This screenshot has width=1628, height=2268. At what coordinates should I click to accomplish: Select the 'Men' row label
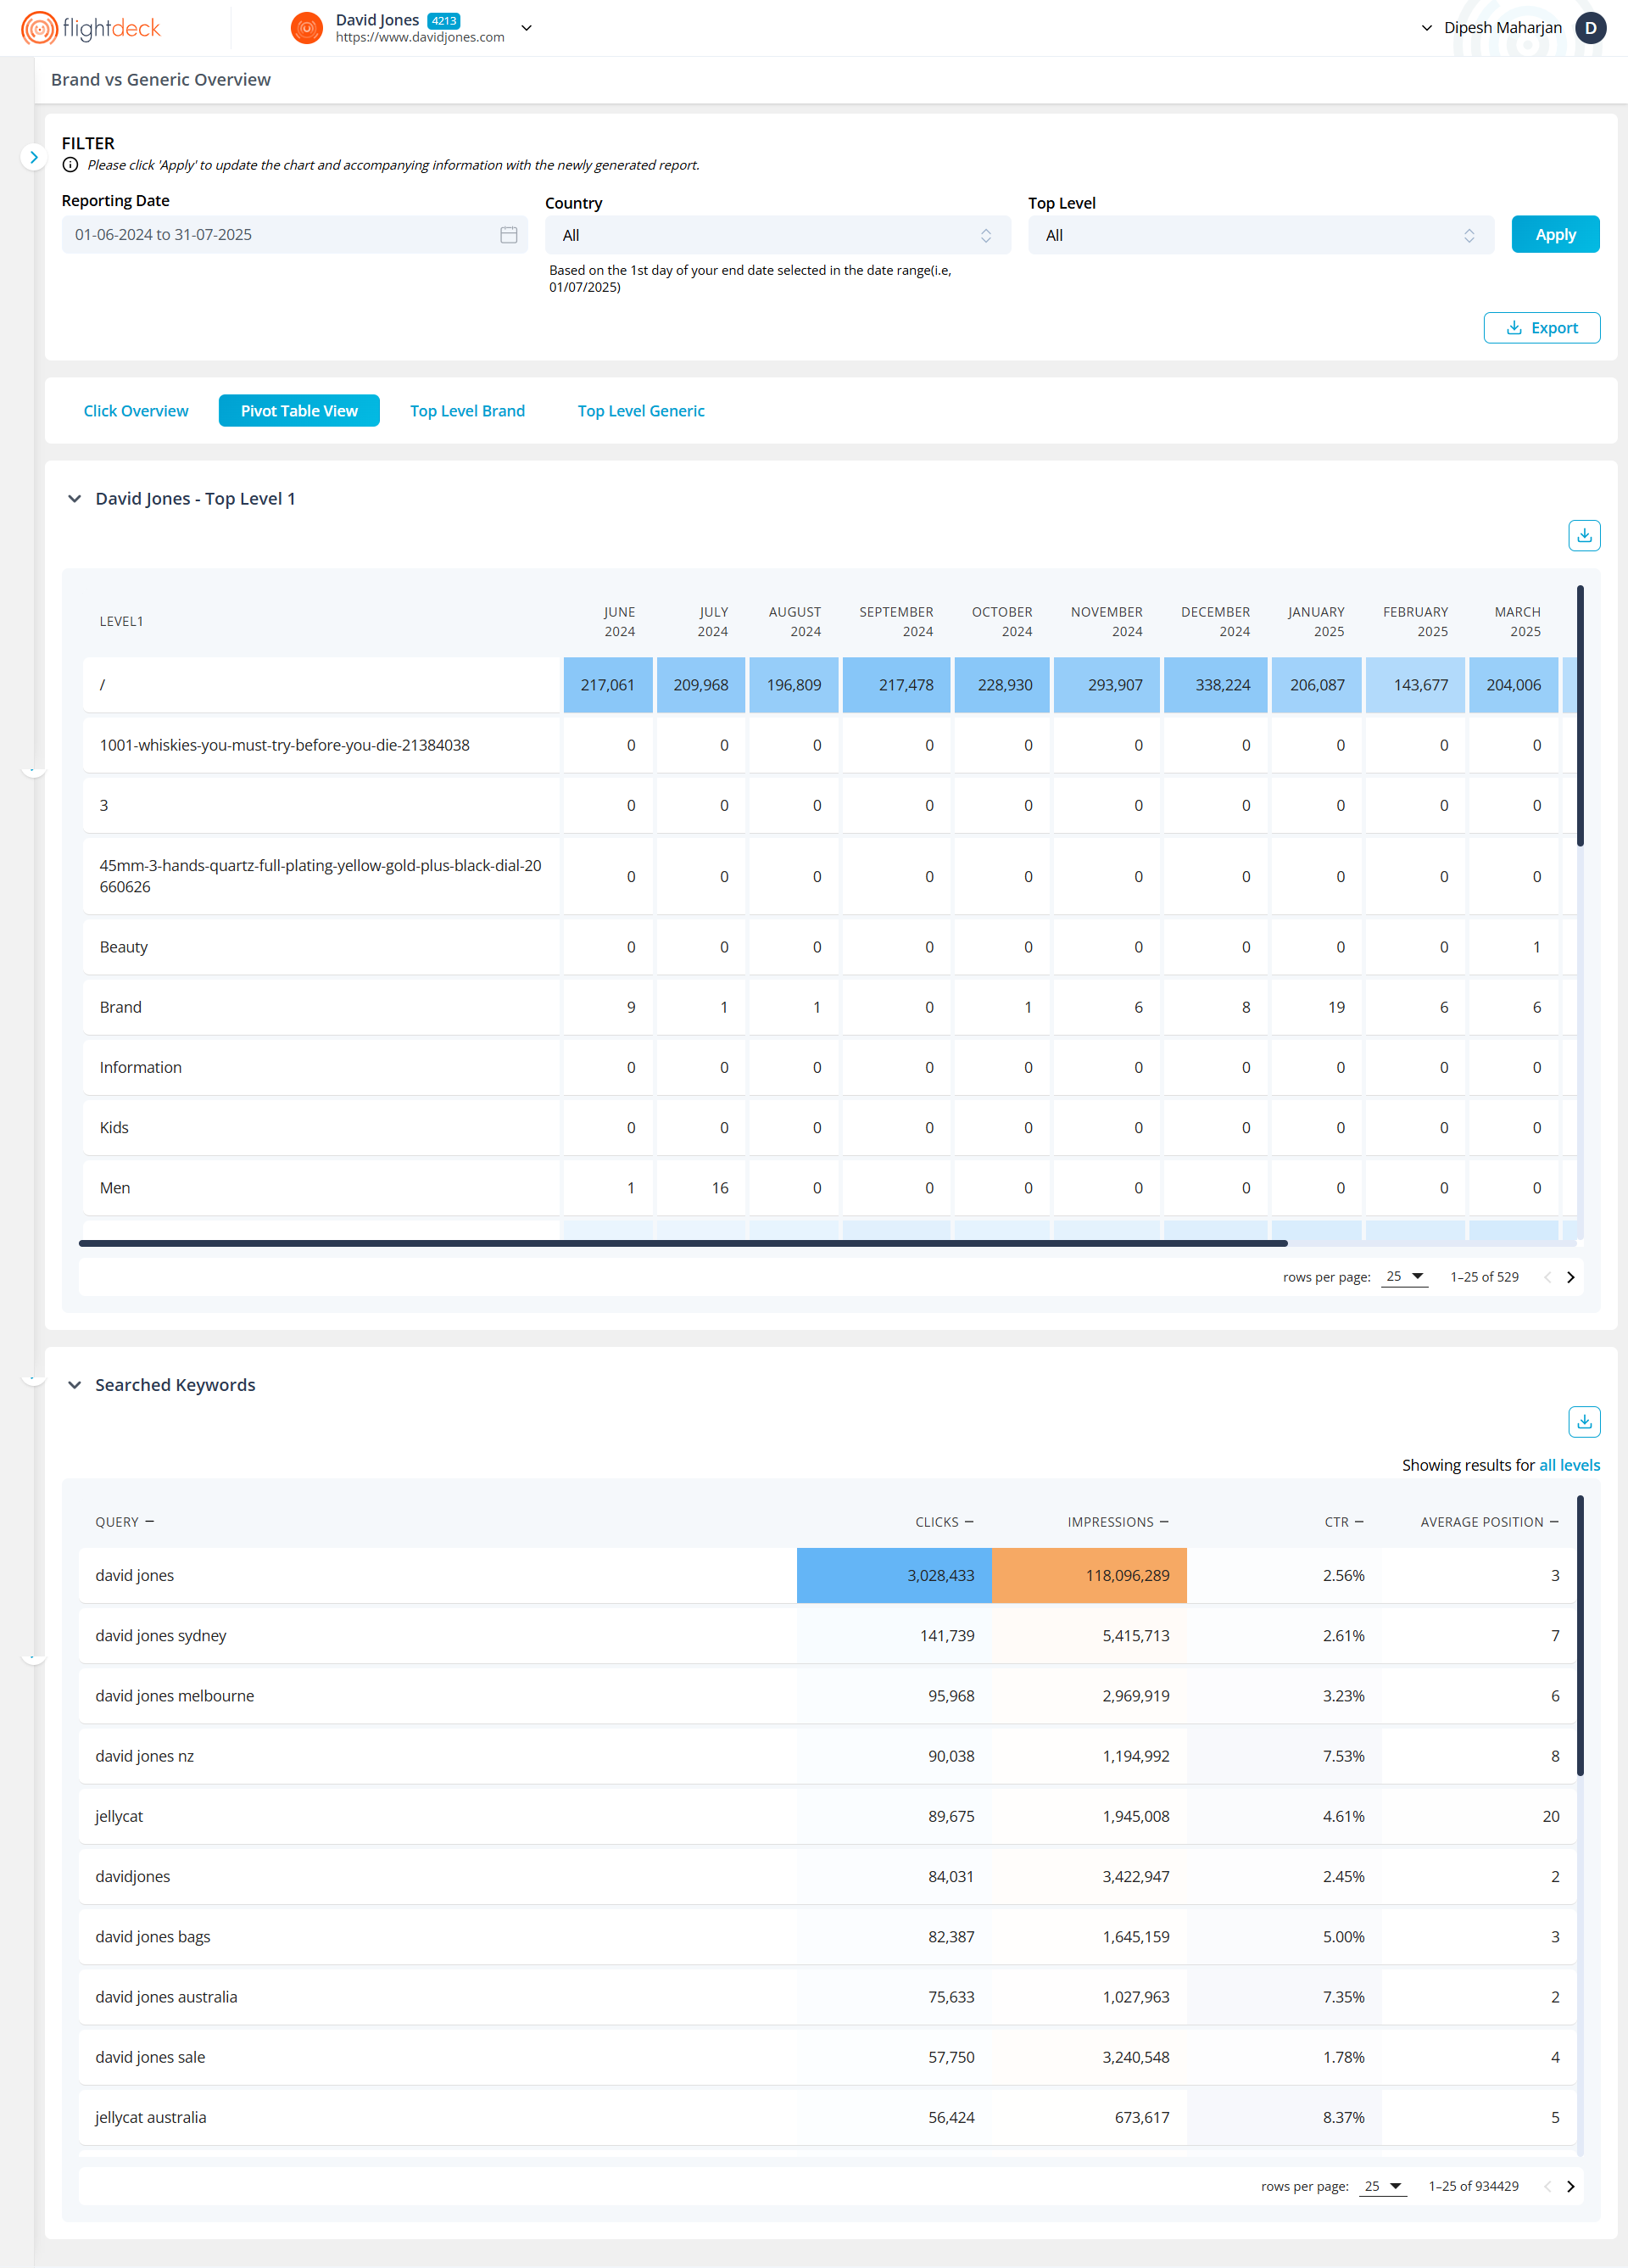point(115,1188)
